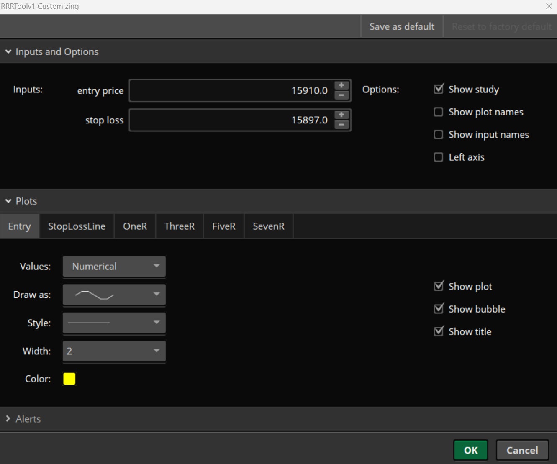
Task: Click the entry price increment stepper arrow
Action: (x=341, y=86)
